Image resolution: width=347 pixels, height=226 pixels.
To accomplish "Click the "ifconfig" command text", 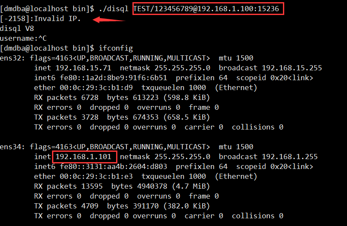I will click(x=116, y=48).
